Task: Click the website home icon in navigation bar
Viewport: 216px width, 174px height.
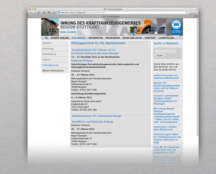Action: 46,38
